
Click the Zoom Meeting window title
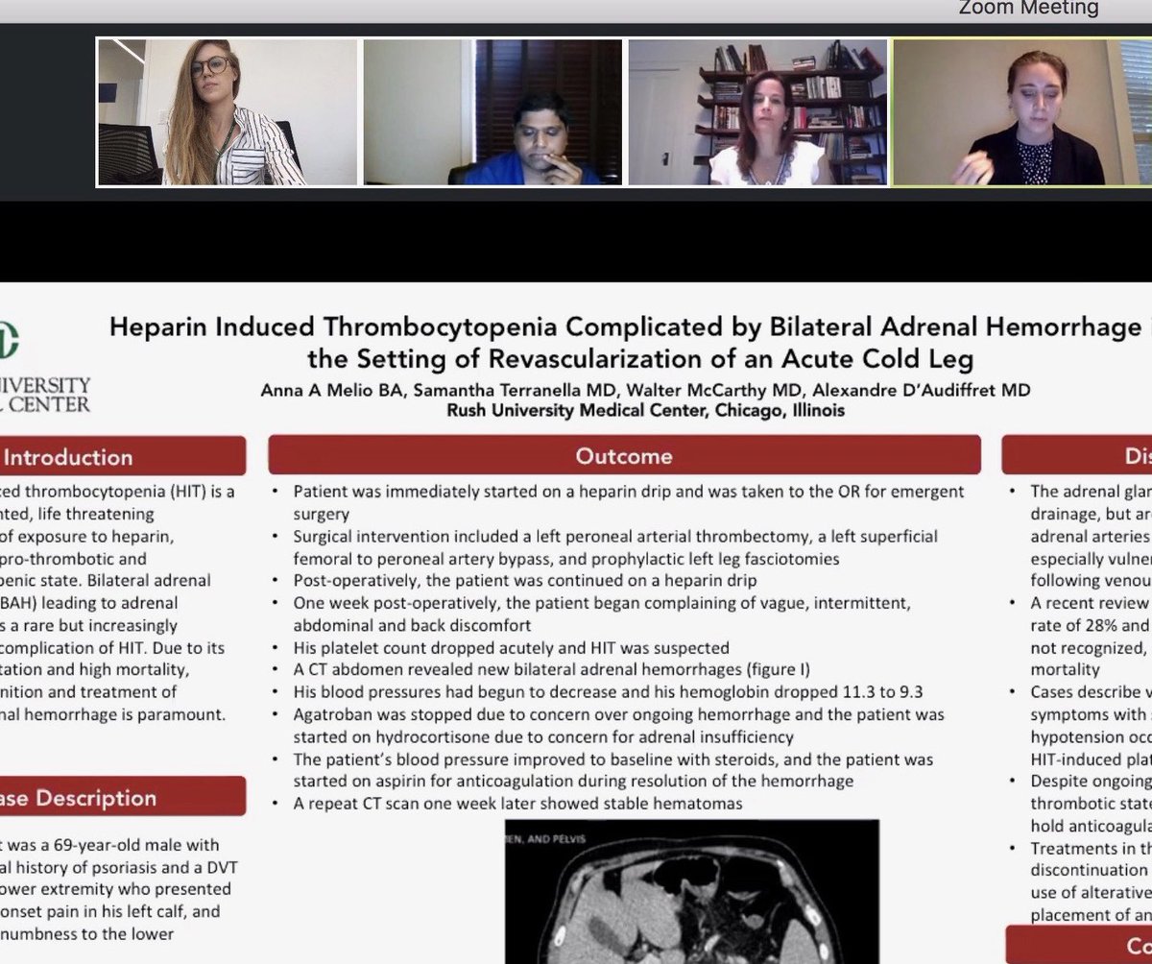pyautogui.click(x=1028, y=9)
